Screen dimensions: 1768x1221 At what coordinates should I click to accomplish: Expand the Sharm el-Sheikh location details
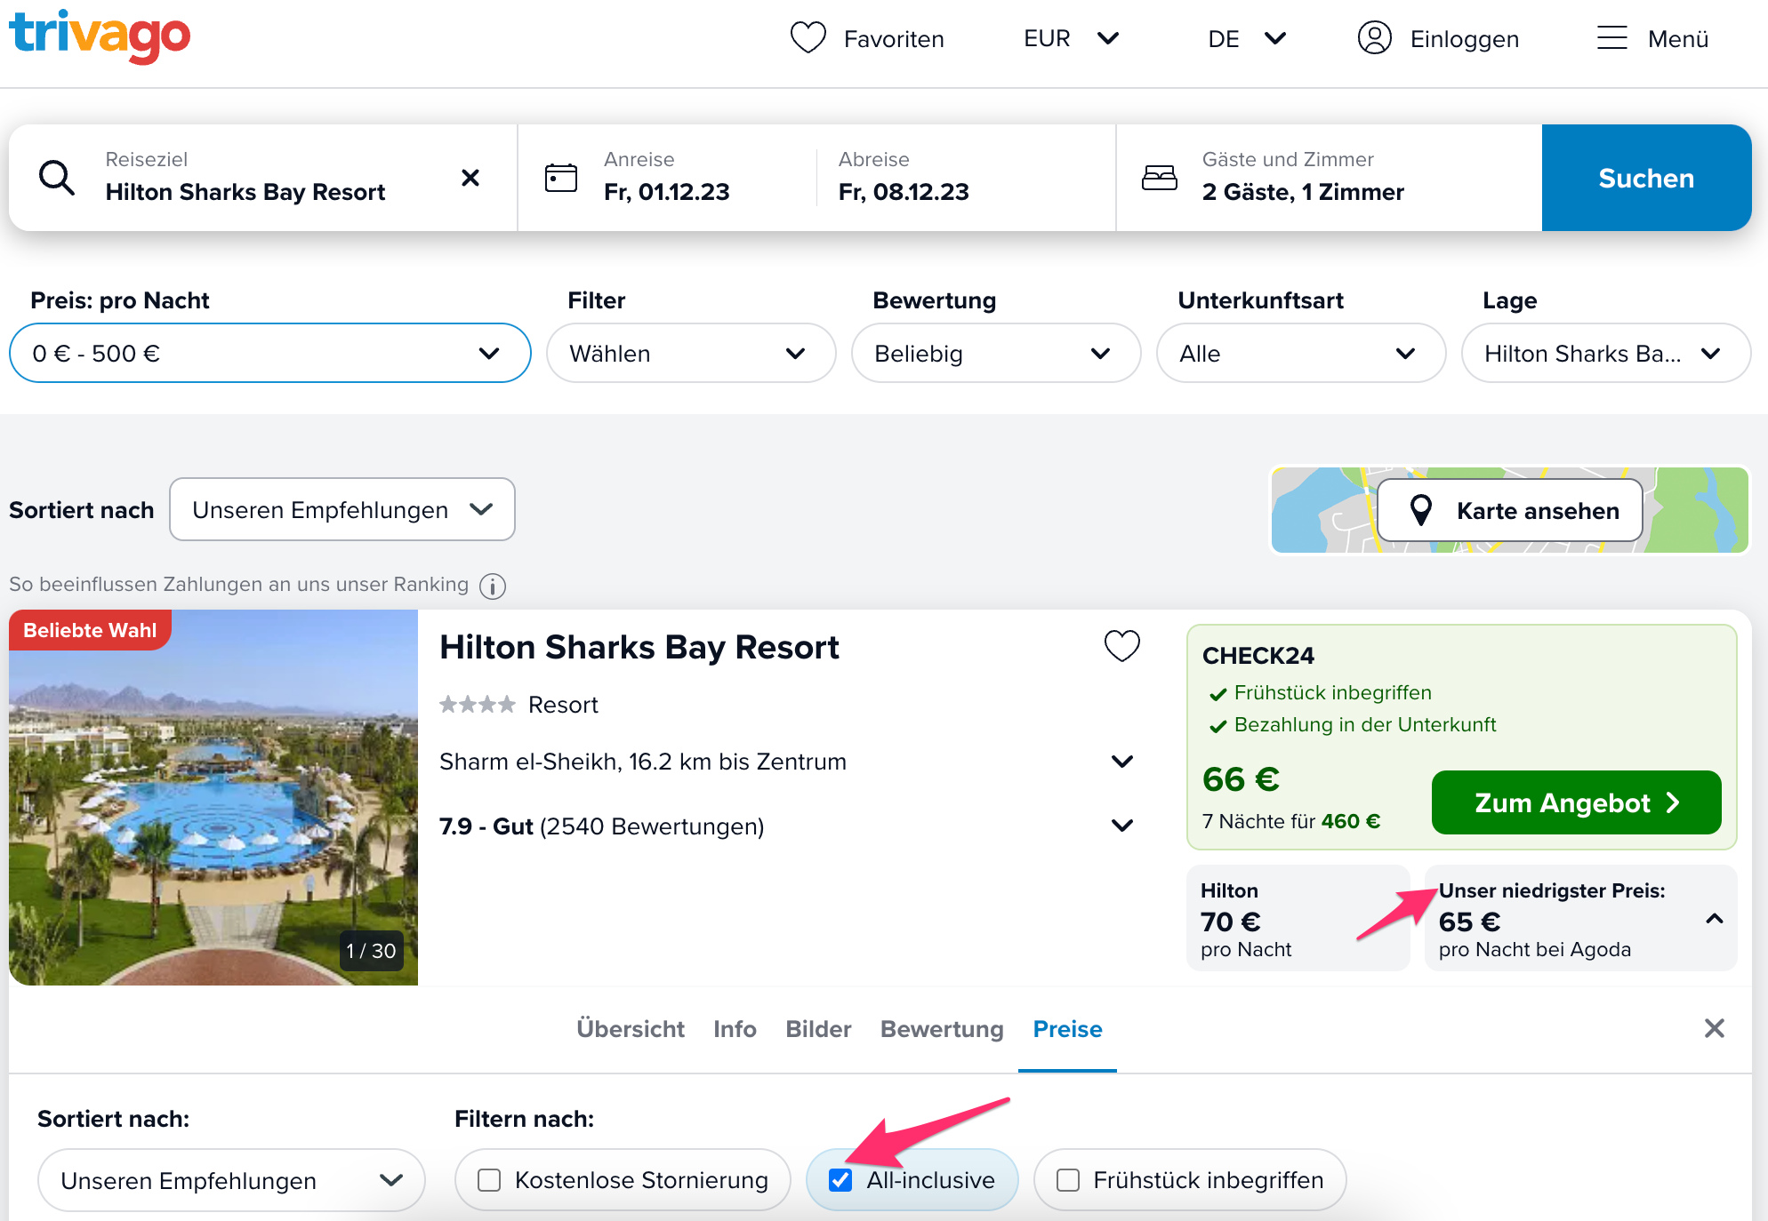(x=1122, y=762)
